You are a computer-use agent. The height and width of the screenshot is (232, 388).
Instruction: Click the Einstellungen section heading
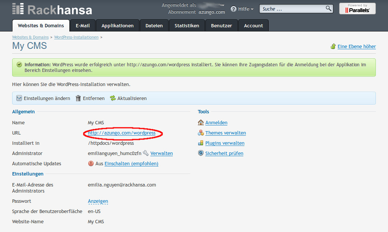pos(28,174)
